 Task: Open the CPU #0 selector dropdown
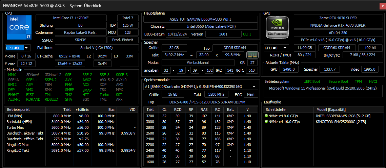tap(18, 48)
